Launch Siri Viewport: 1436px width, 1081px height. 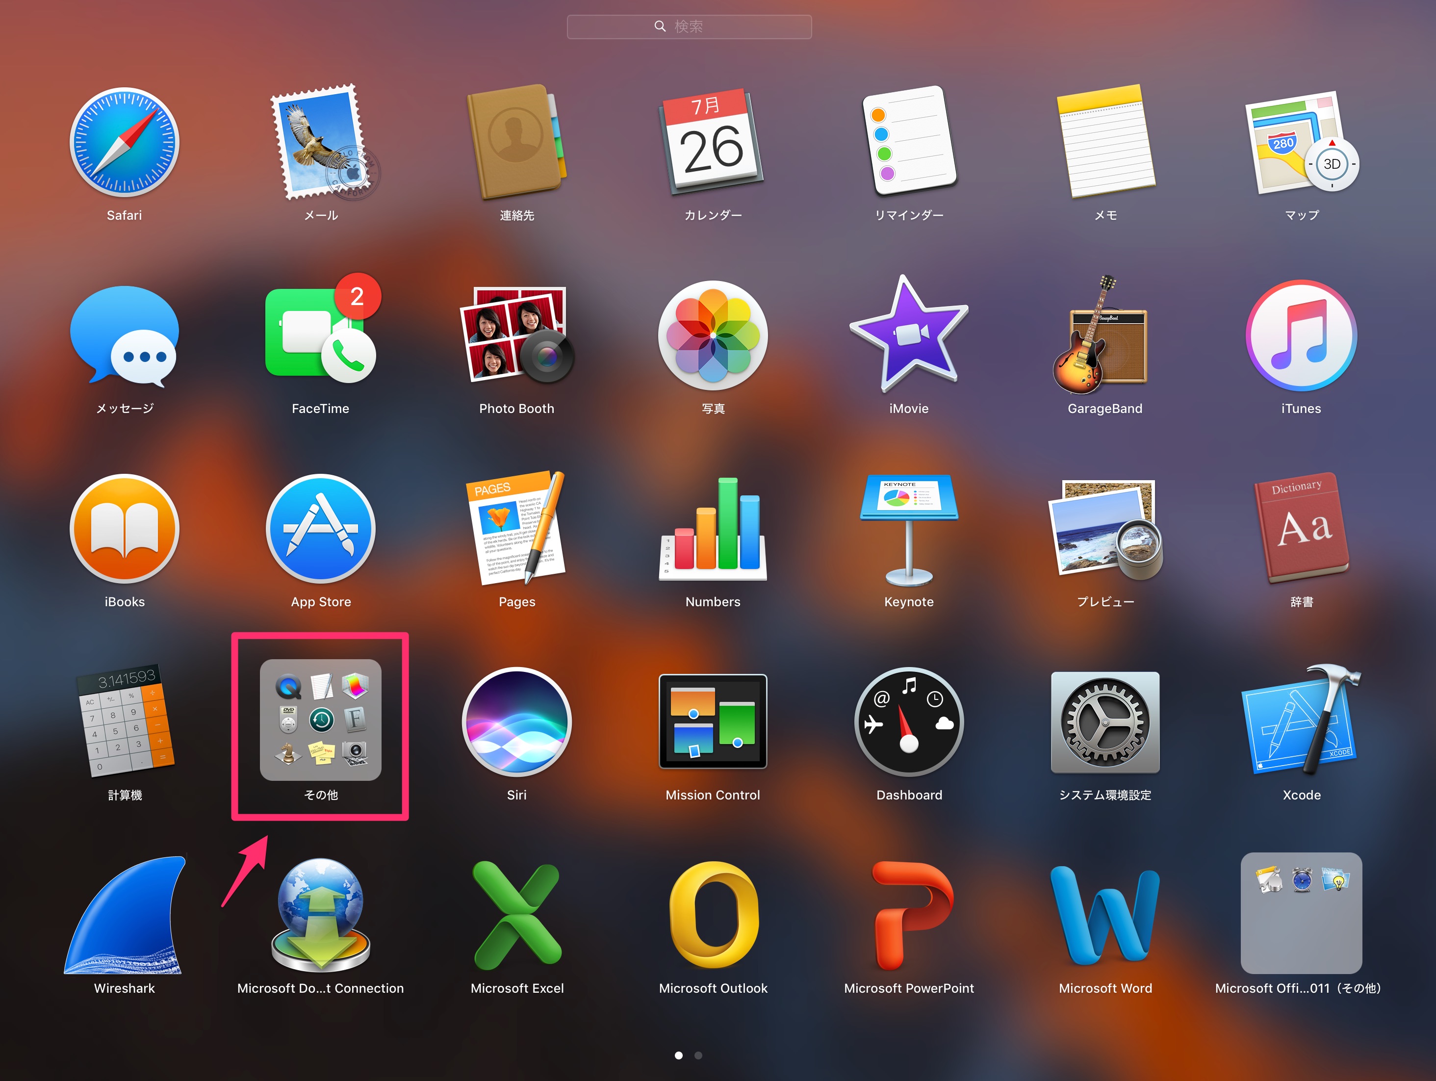pos(517,721)
